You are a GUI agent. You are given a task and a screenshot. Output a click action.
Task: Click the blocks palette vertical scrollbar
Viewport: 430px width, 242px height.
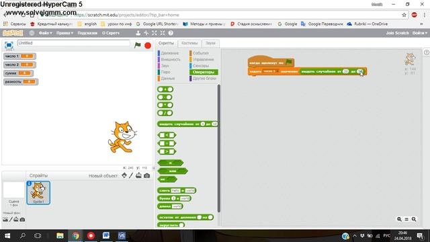(219, 148)
